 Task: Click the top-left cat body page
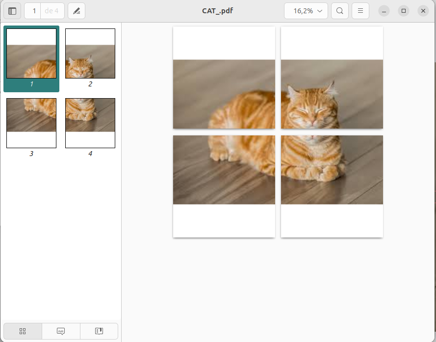pos(224,78)
